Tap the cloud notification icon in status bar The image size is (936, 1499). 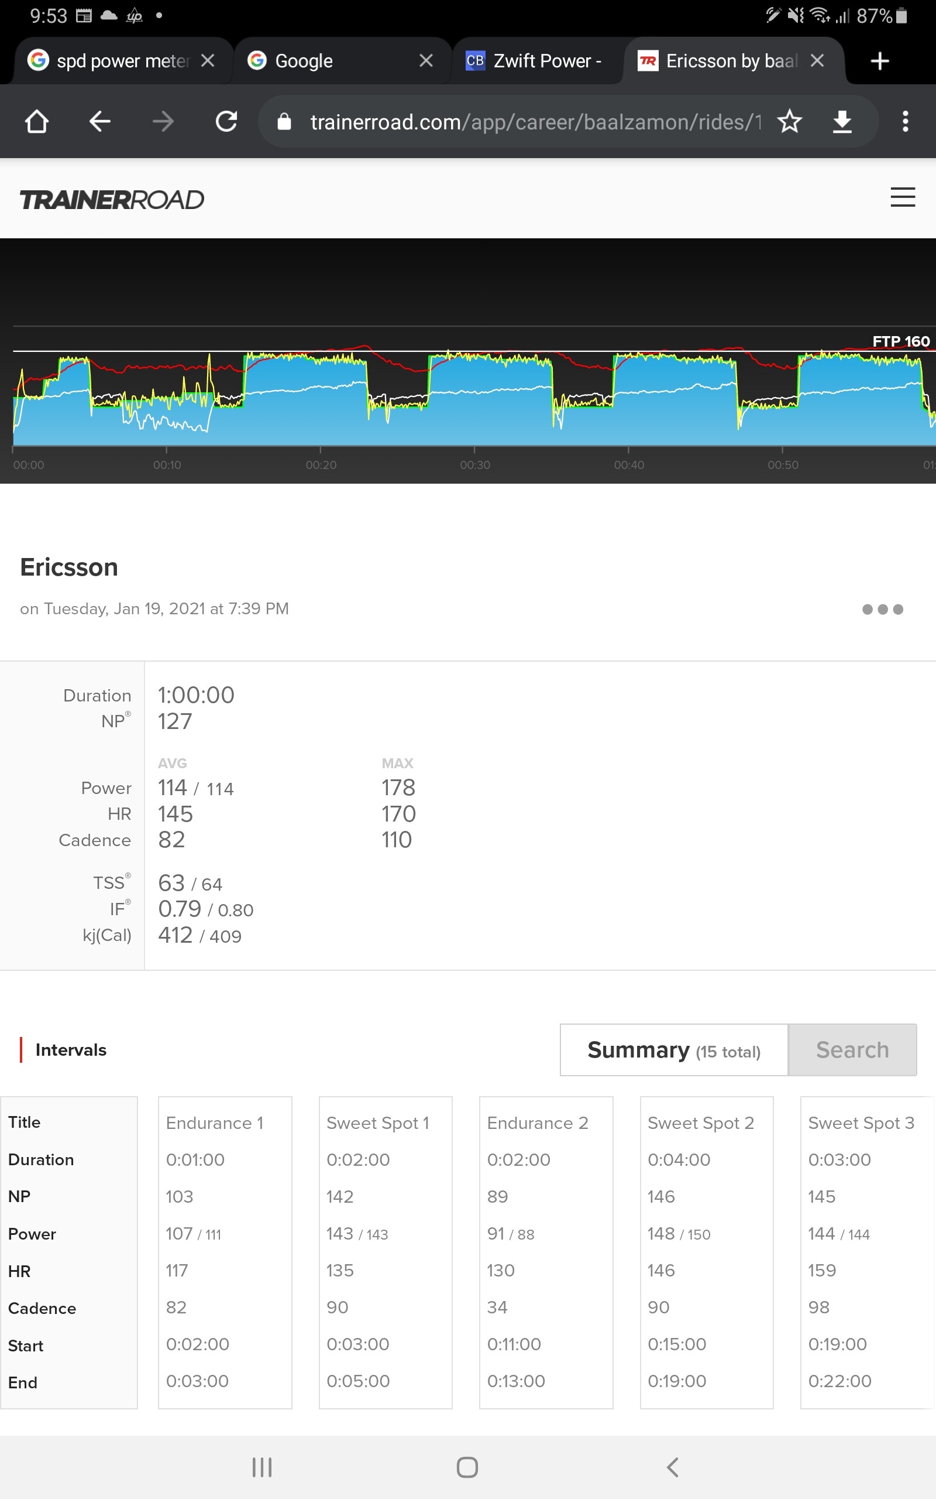(109, 15)
